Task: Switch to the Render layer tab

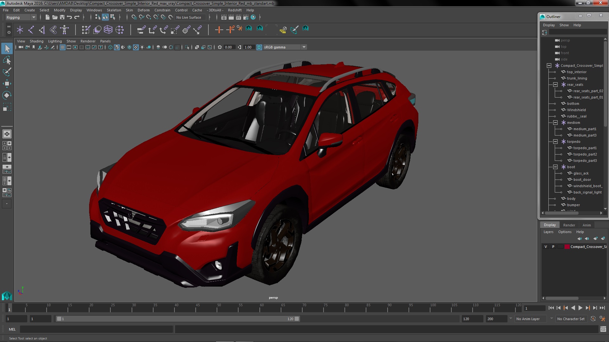Action: tap(569, 225)
